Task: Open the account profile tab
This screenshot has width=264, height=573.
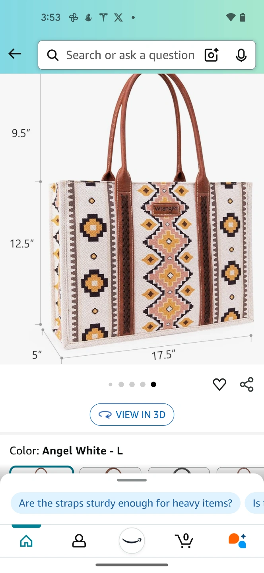Action: (x=79, y=541)
